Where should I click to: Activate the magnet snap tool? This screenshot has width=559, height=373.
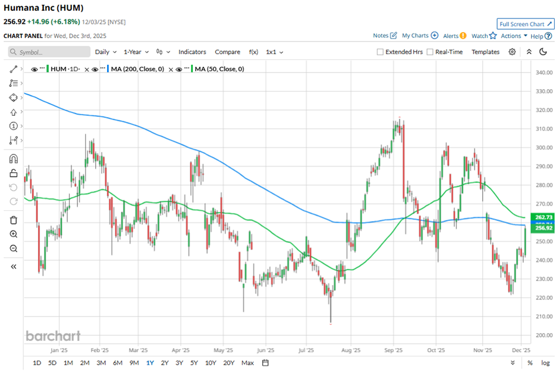pos(14,159)
